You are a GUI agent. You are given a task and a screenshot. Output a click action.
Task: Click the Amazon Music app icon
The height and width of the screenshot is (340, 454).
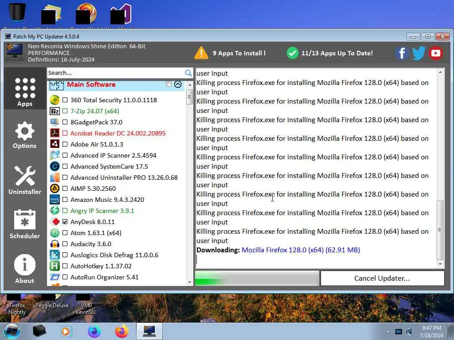[55, 200]
